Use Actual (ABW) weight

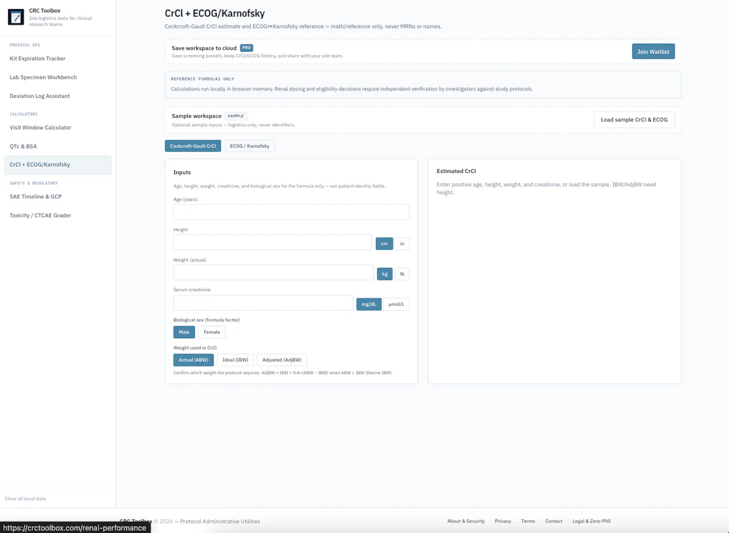(194, 360)
